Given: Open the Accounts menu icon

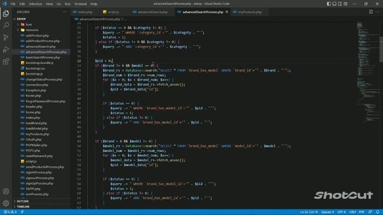Looking at the screenshot, I should pos(6,191).
